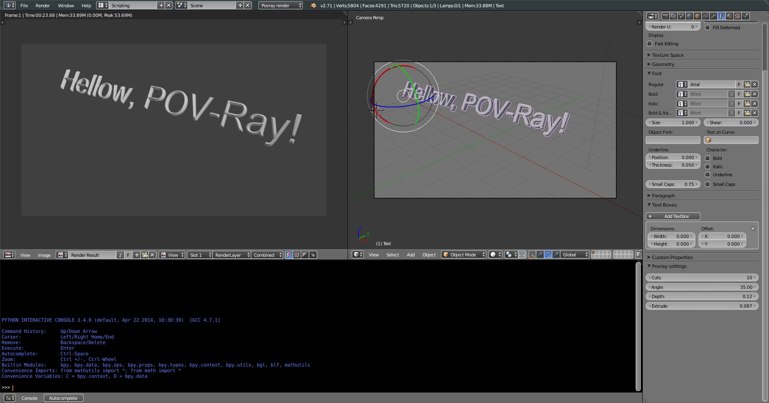The image size is (769, 403).
Task: Open the Povray render engine dropdown
Action: coord(280,6)
